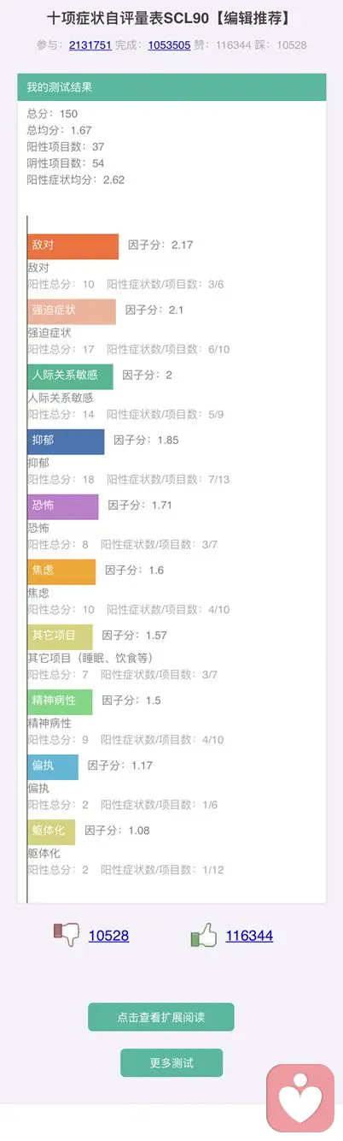343x1141 pixels.
Task: Click the thumbs-up icon
Action: tap(204, 935)
